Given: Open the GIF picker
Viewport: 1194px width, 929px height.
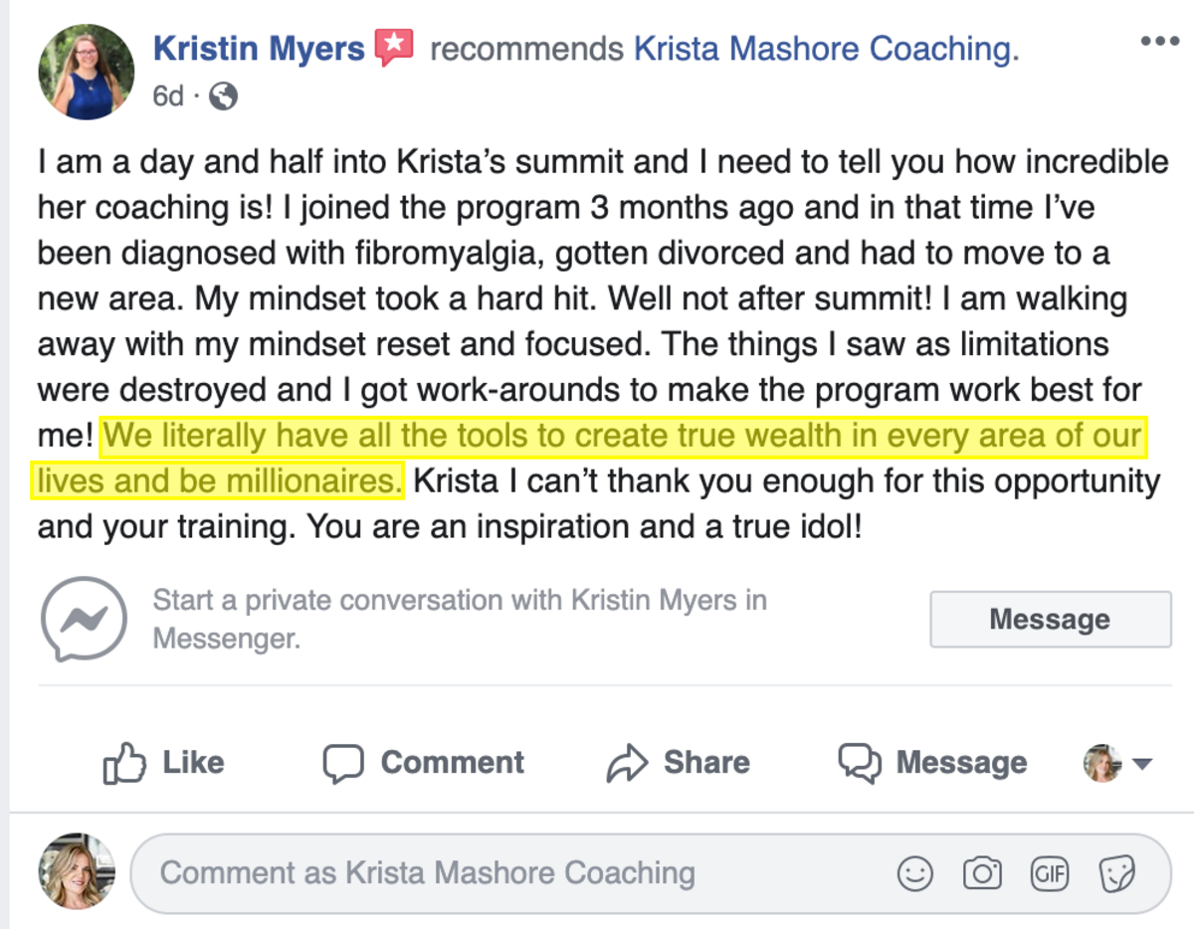Looking at the screenshot, I should tap(1050, 873).
